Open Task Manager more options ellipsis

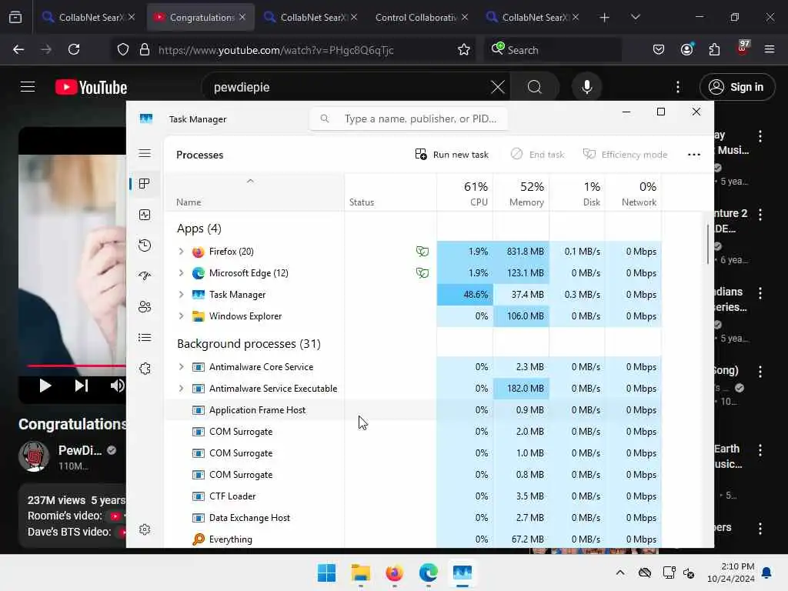[694, 154]
